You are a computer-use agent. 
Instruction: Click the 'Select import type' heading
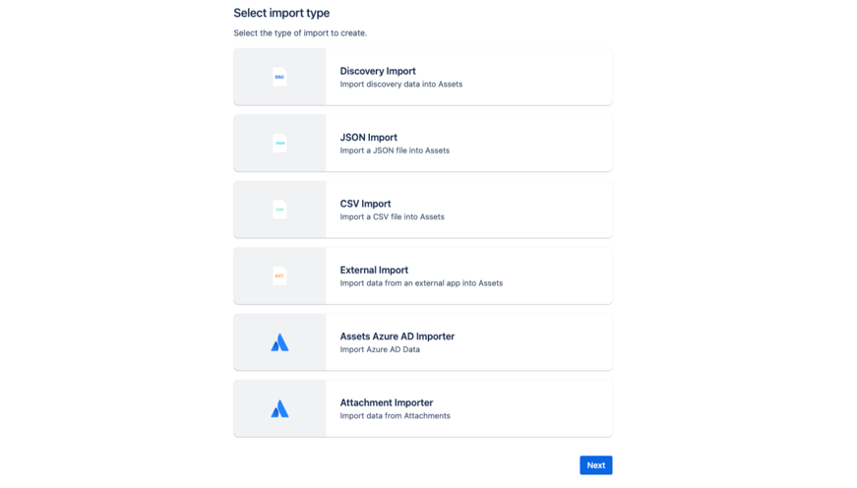click(x=281, y=13)
